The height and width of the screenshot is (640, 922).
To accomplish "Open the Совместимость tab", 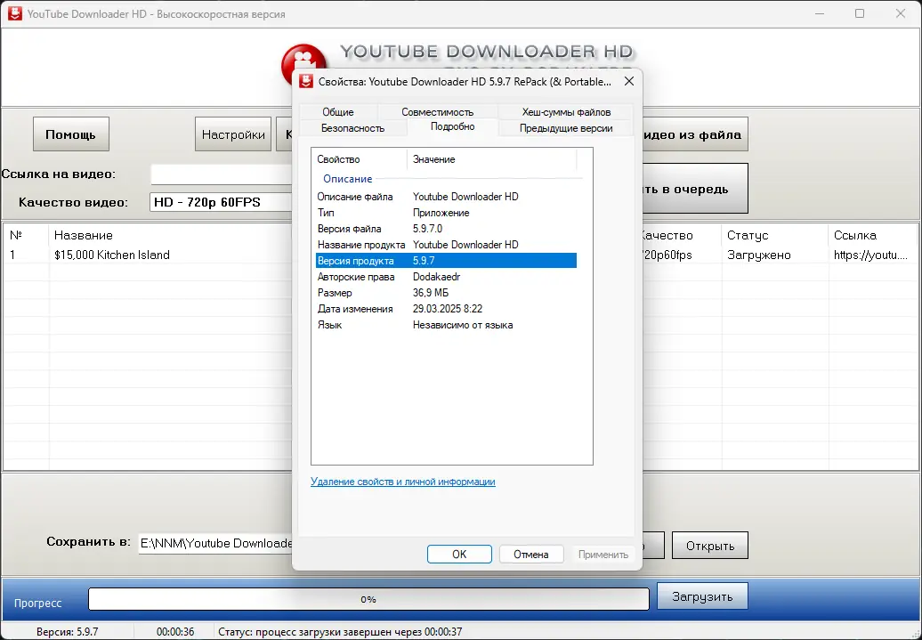I will tap(438, 112).
